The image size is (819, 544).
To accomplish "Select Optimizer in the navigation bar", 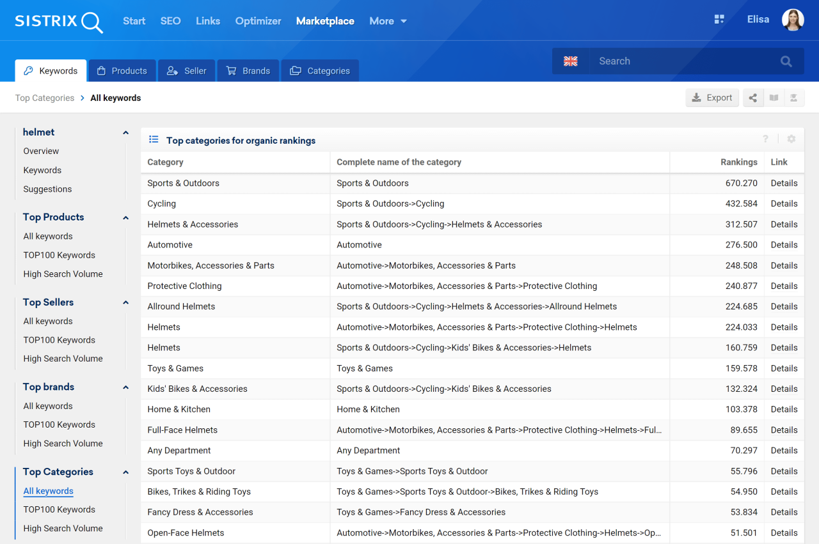I will (258, 20).
